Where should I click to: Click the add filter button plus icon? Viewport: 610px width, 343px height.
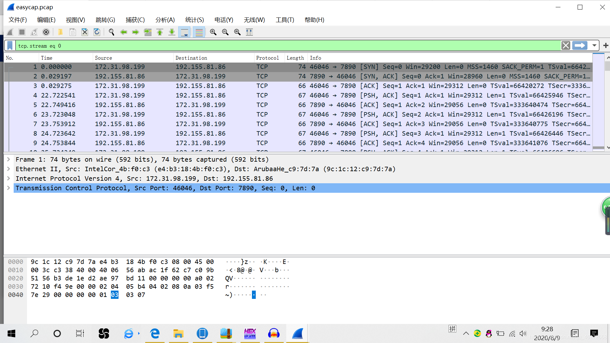[606, 46]
